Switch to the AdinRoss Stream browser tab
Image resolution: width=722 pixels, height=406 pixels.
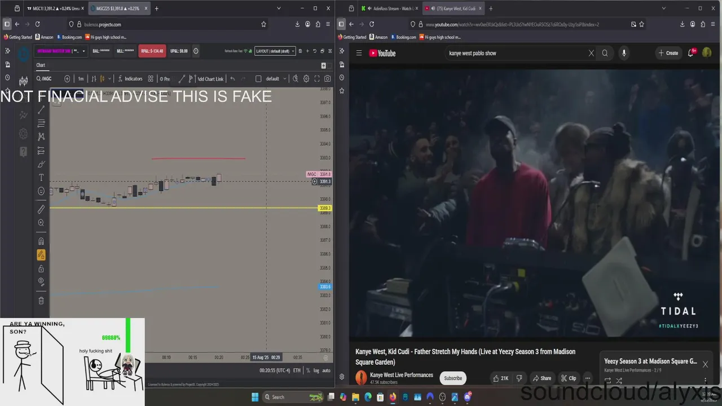(x=389, y=8)
